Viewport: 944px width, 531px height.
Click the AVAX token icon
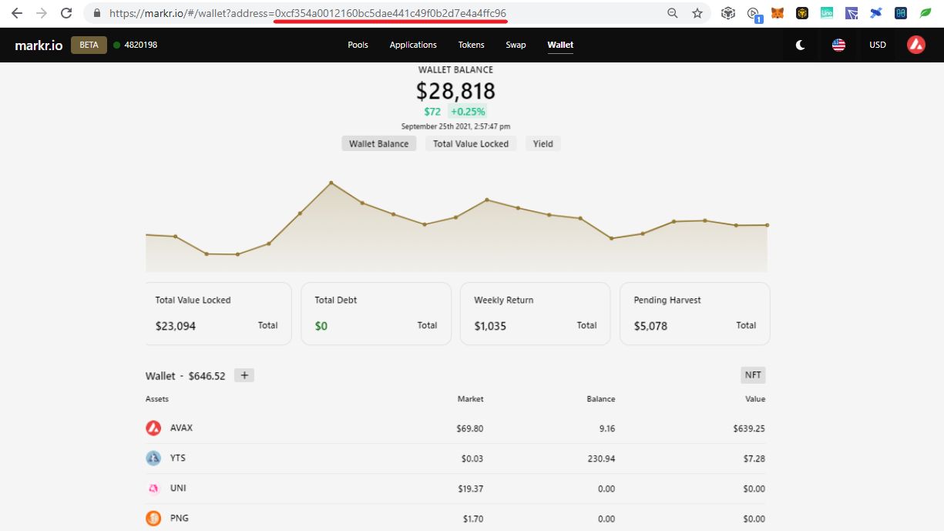tap(153, 428)
